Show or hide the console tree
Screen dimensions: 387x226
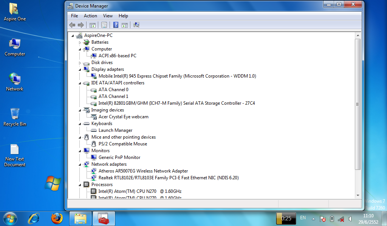point(93,25)
